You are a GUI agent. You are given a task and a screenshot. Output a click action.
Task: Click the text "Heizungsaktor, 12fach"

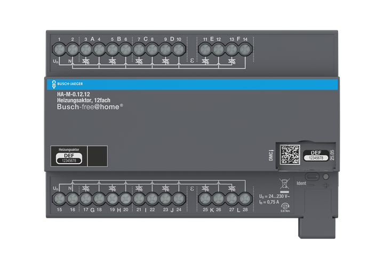(x=84, y=100)
